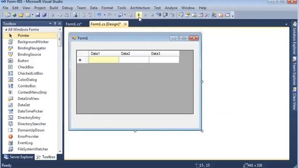Select the BindingSource toolbox icon
This screenshot has height=168, width=299.
click(10, 54)
